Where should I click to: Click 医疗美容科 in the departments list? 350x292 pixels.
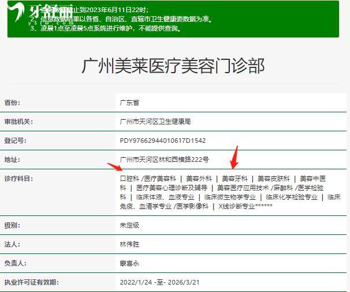160,179
